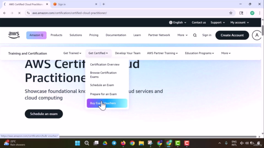
Task: Click the browser back arrow
Action: pos(5,13)
